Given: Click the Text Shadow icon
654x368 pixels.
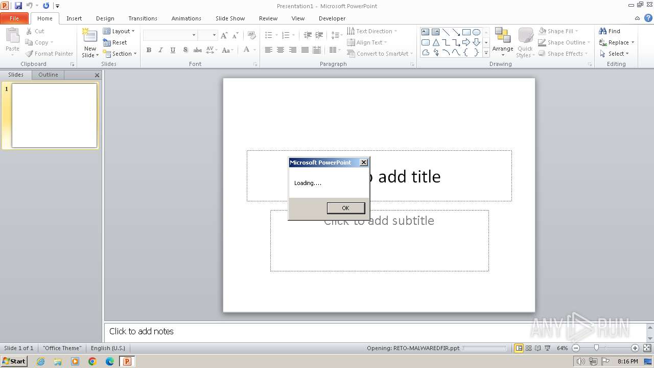Looking at the screenshot, I should click(x=185, y=50).
